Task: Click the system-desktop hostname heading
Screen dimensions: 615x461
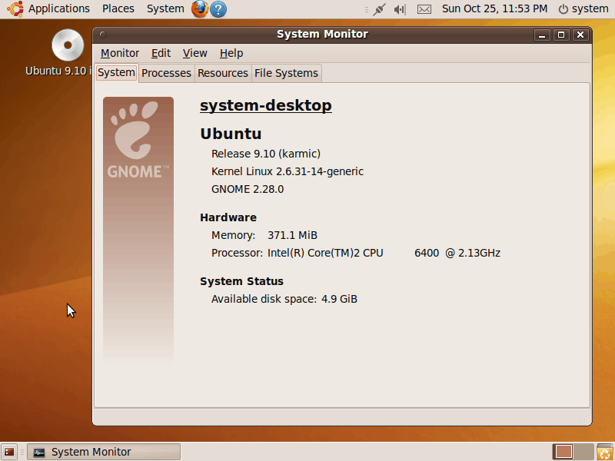Action: 266,105
